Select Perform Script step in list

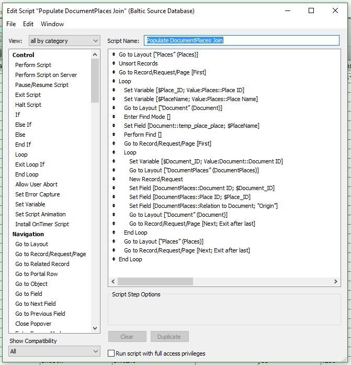(33, 65)
